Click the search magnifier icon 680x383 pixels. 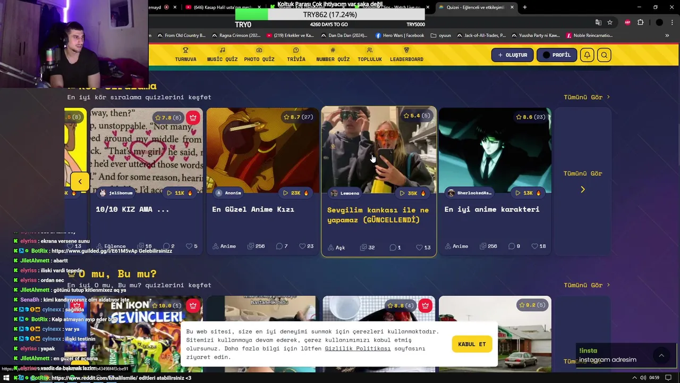(x=604, y=55)
